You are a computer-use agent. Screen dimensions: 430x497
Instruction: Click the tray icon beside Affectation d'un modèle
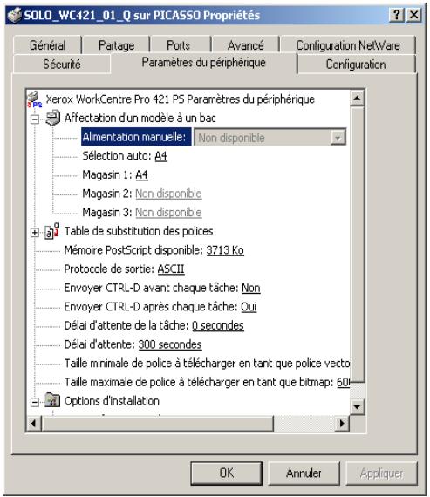click(x=52, y=118)
